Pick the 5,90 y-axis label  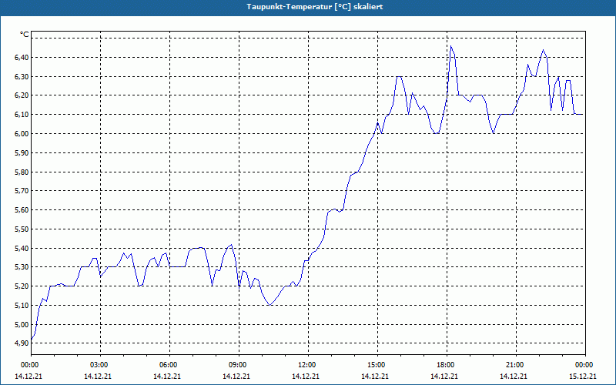click(22, 152)
